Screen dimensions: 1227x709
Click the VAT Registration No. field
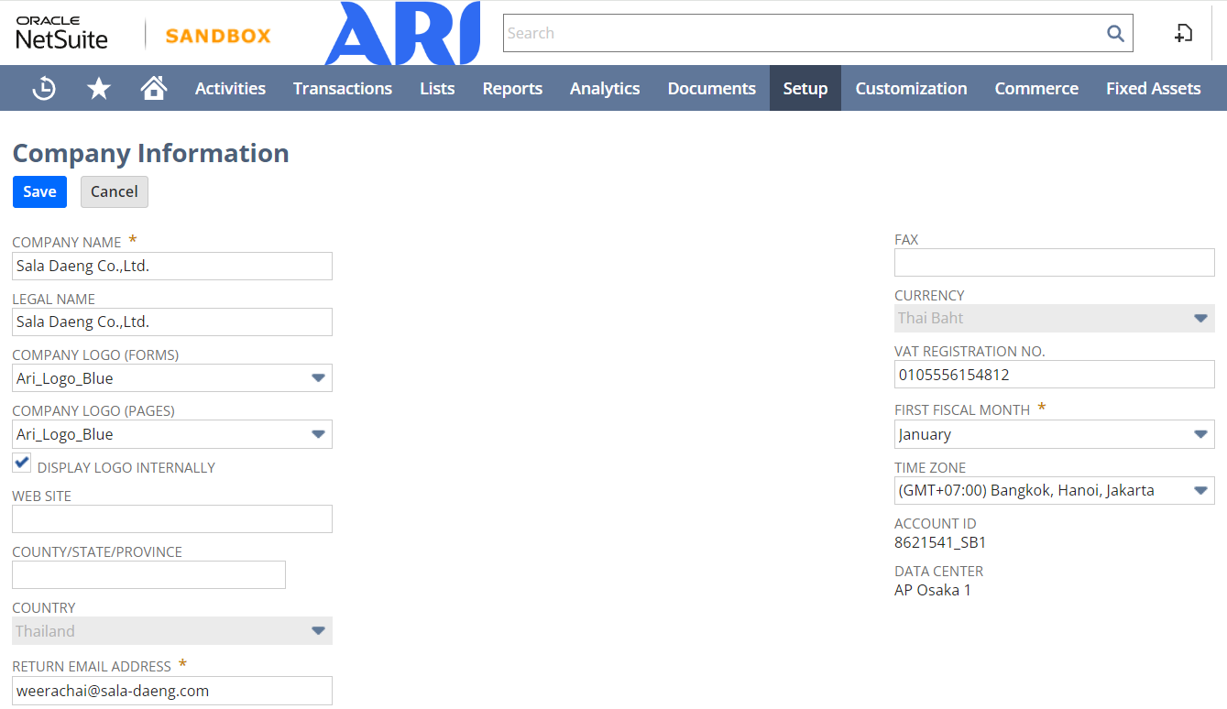[x=1055, y=374]
